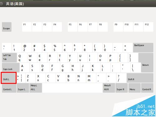Select the G key

pos(65,68)
